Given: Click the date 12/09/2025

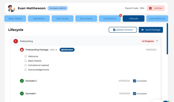Looking at the screenshot, I should coord(124,93).
